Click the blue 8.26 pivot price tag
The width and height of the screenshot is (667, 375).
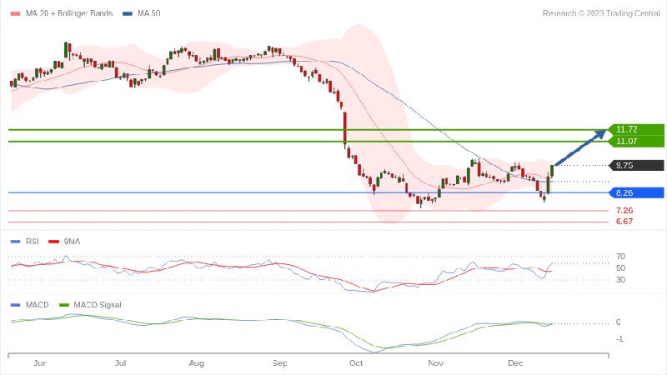coord(638,193)
